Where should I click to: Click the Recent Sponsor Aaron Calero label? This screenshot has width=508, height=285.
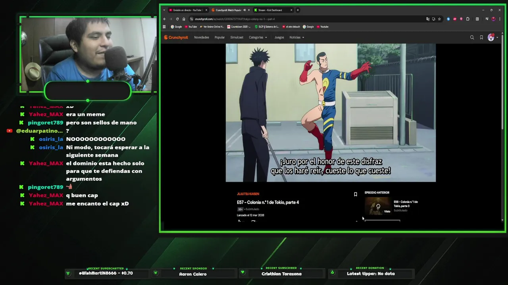point(193,274)
